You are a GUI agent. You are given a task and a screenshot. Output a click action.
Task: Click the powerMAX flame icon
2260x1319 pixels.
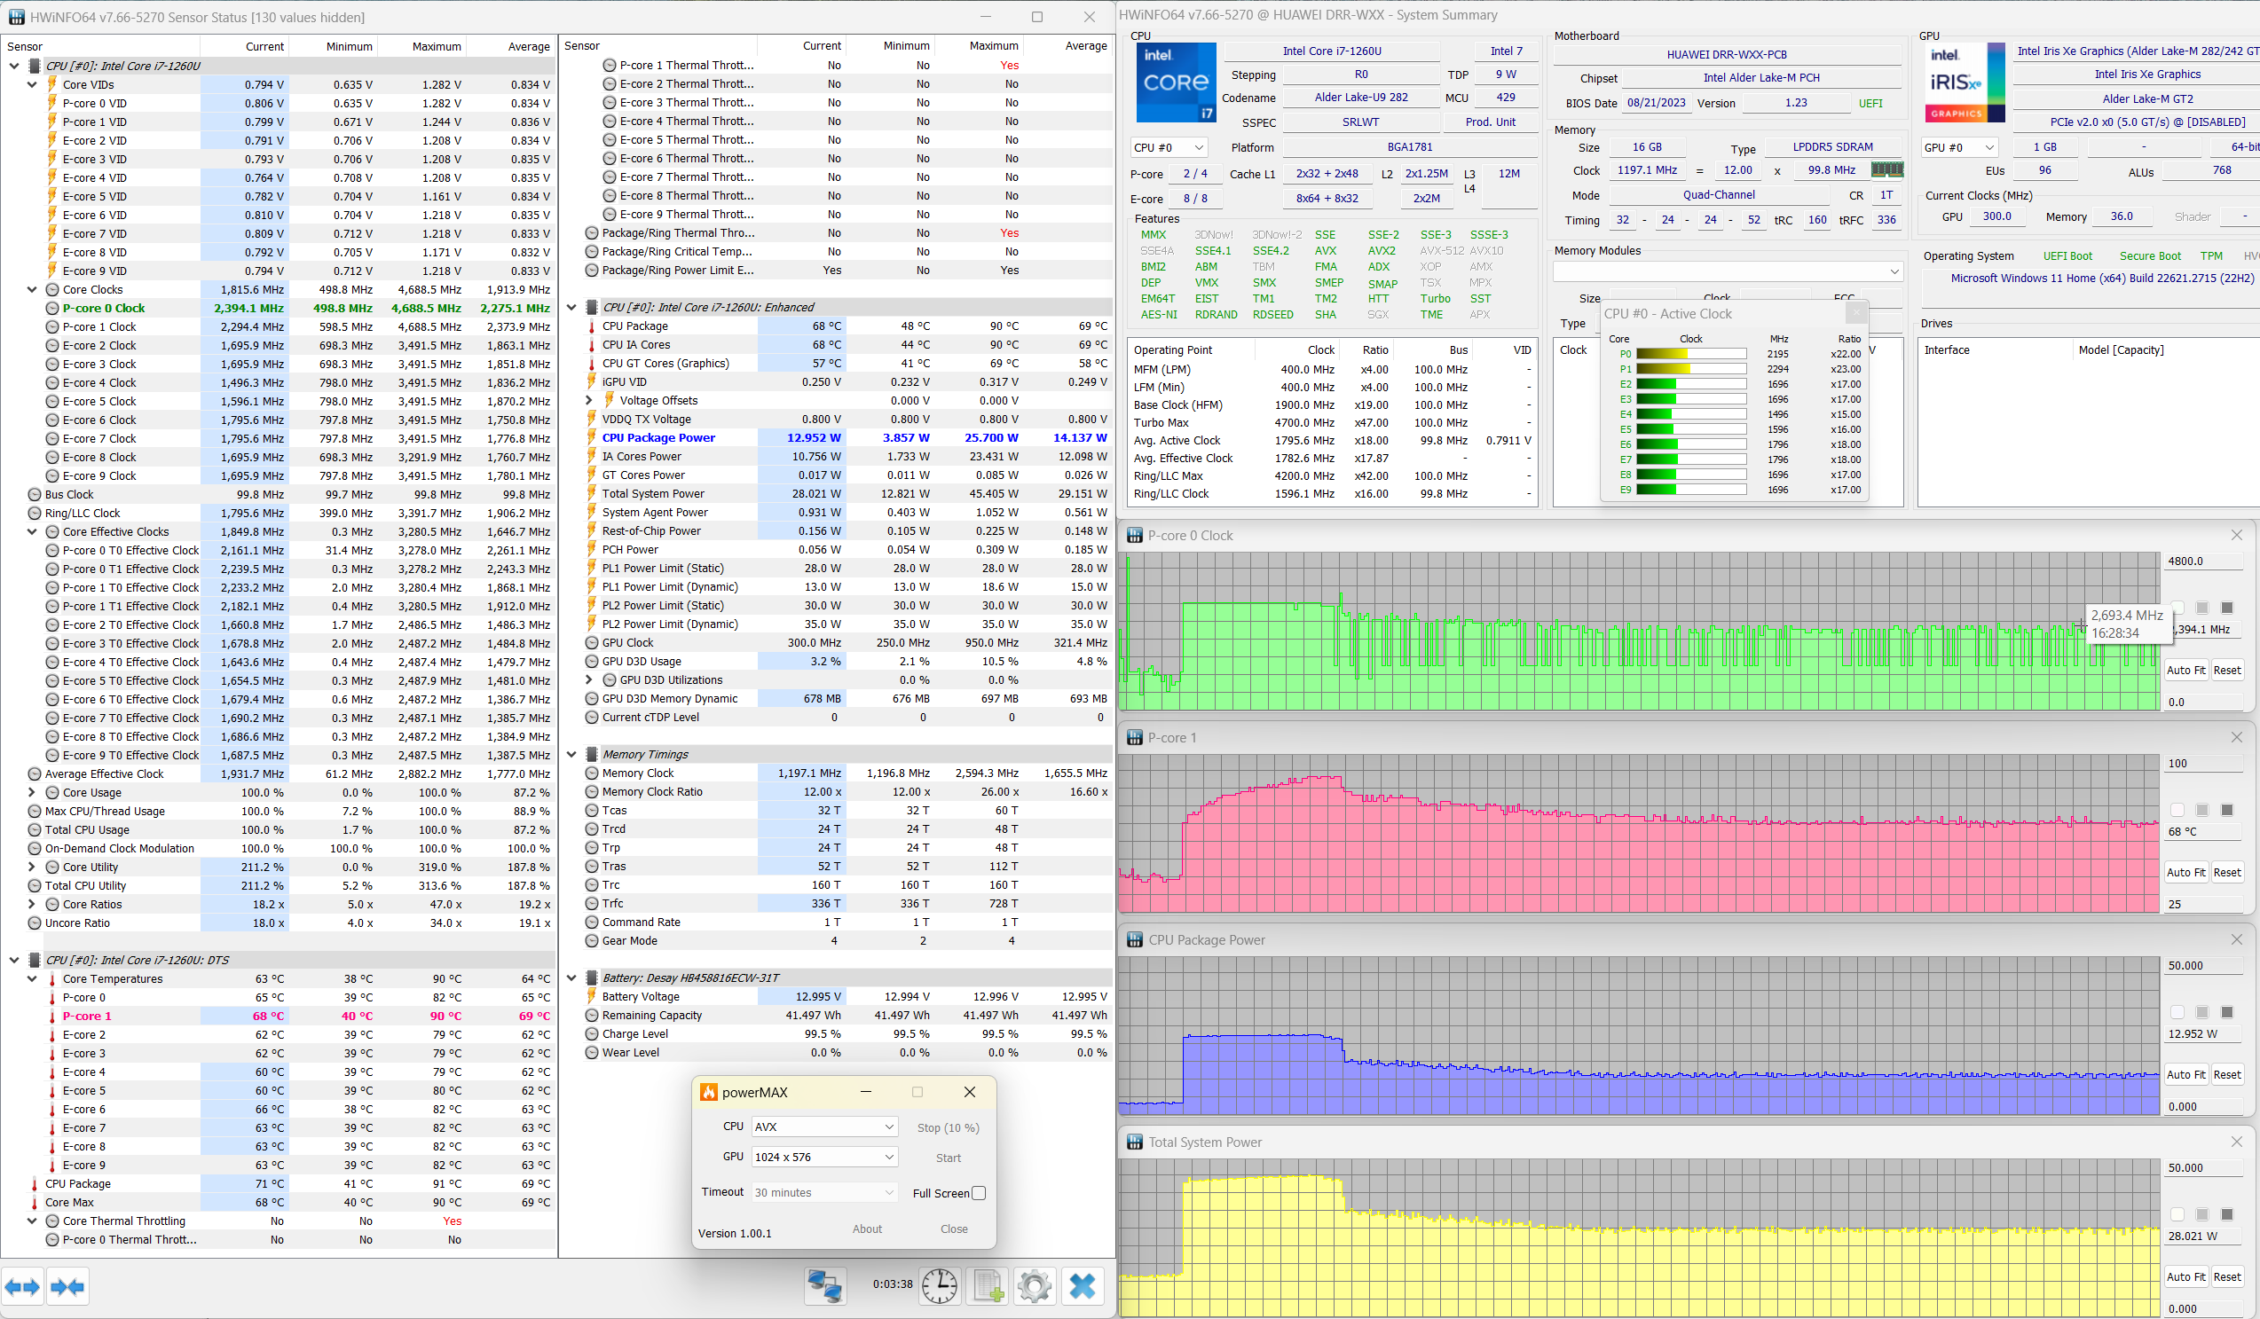coord(708,1092)
